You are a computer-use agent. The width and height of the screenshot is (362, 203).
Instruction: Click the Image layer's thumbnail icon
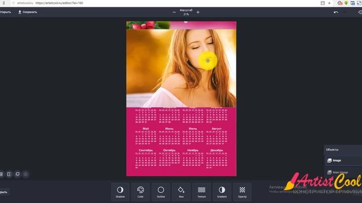point(329,160)
